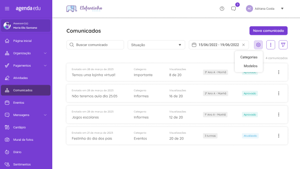Click the Eventos calendar icon
Screen dimensions: 300x169
tap(7, 102)
